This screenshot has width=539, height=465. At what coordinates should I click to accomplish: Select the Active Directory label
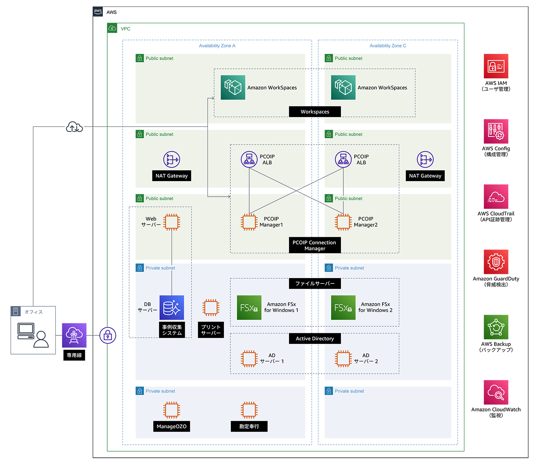pos(315,339)
